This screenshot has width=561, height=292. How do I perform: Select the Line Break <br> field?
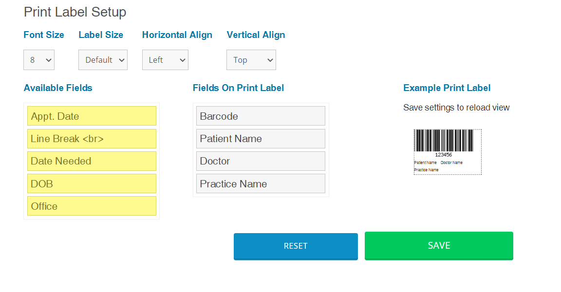(x=92, y=139)
